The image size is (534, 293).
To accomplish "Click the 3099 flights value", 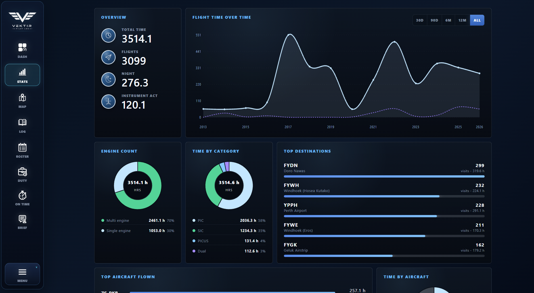I will pos(134,61).
